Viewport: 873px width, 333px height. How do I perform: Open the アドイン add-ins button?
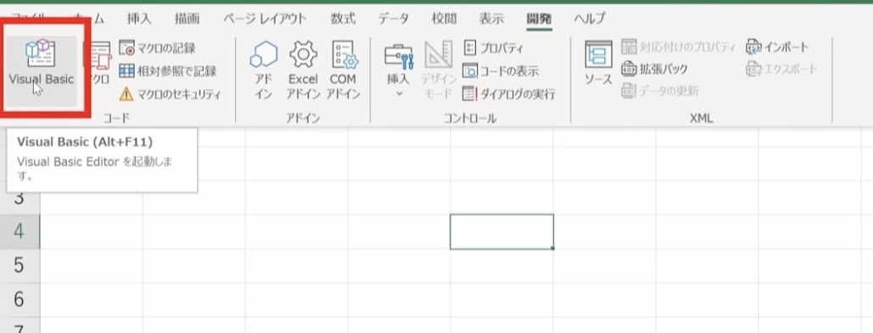pyautogui.click(x=263, y=70)
